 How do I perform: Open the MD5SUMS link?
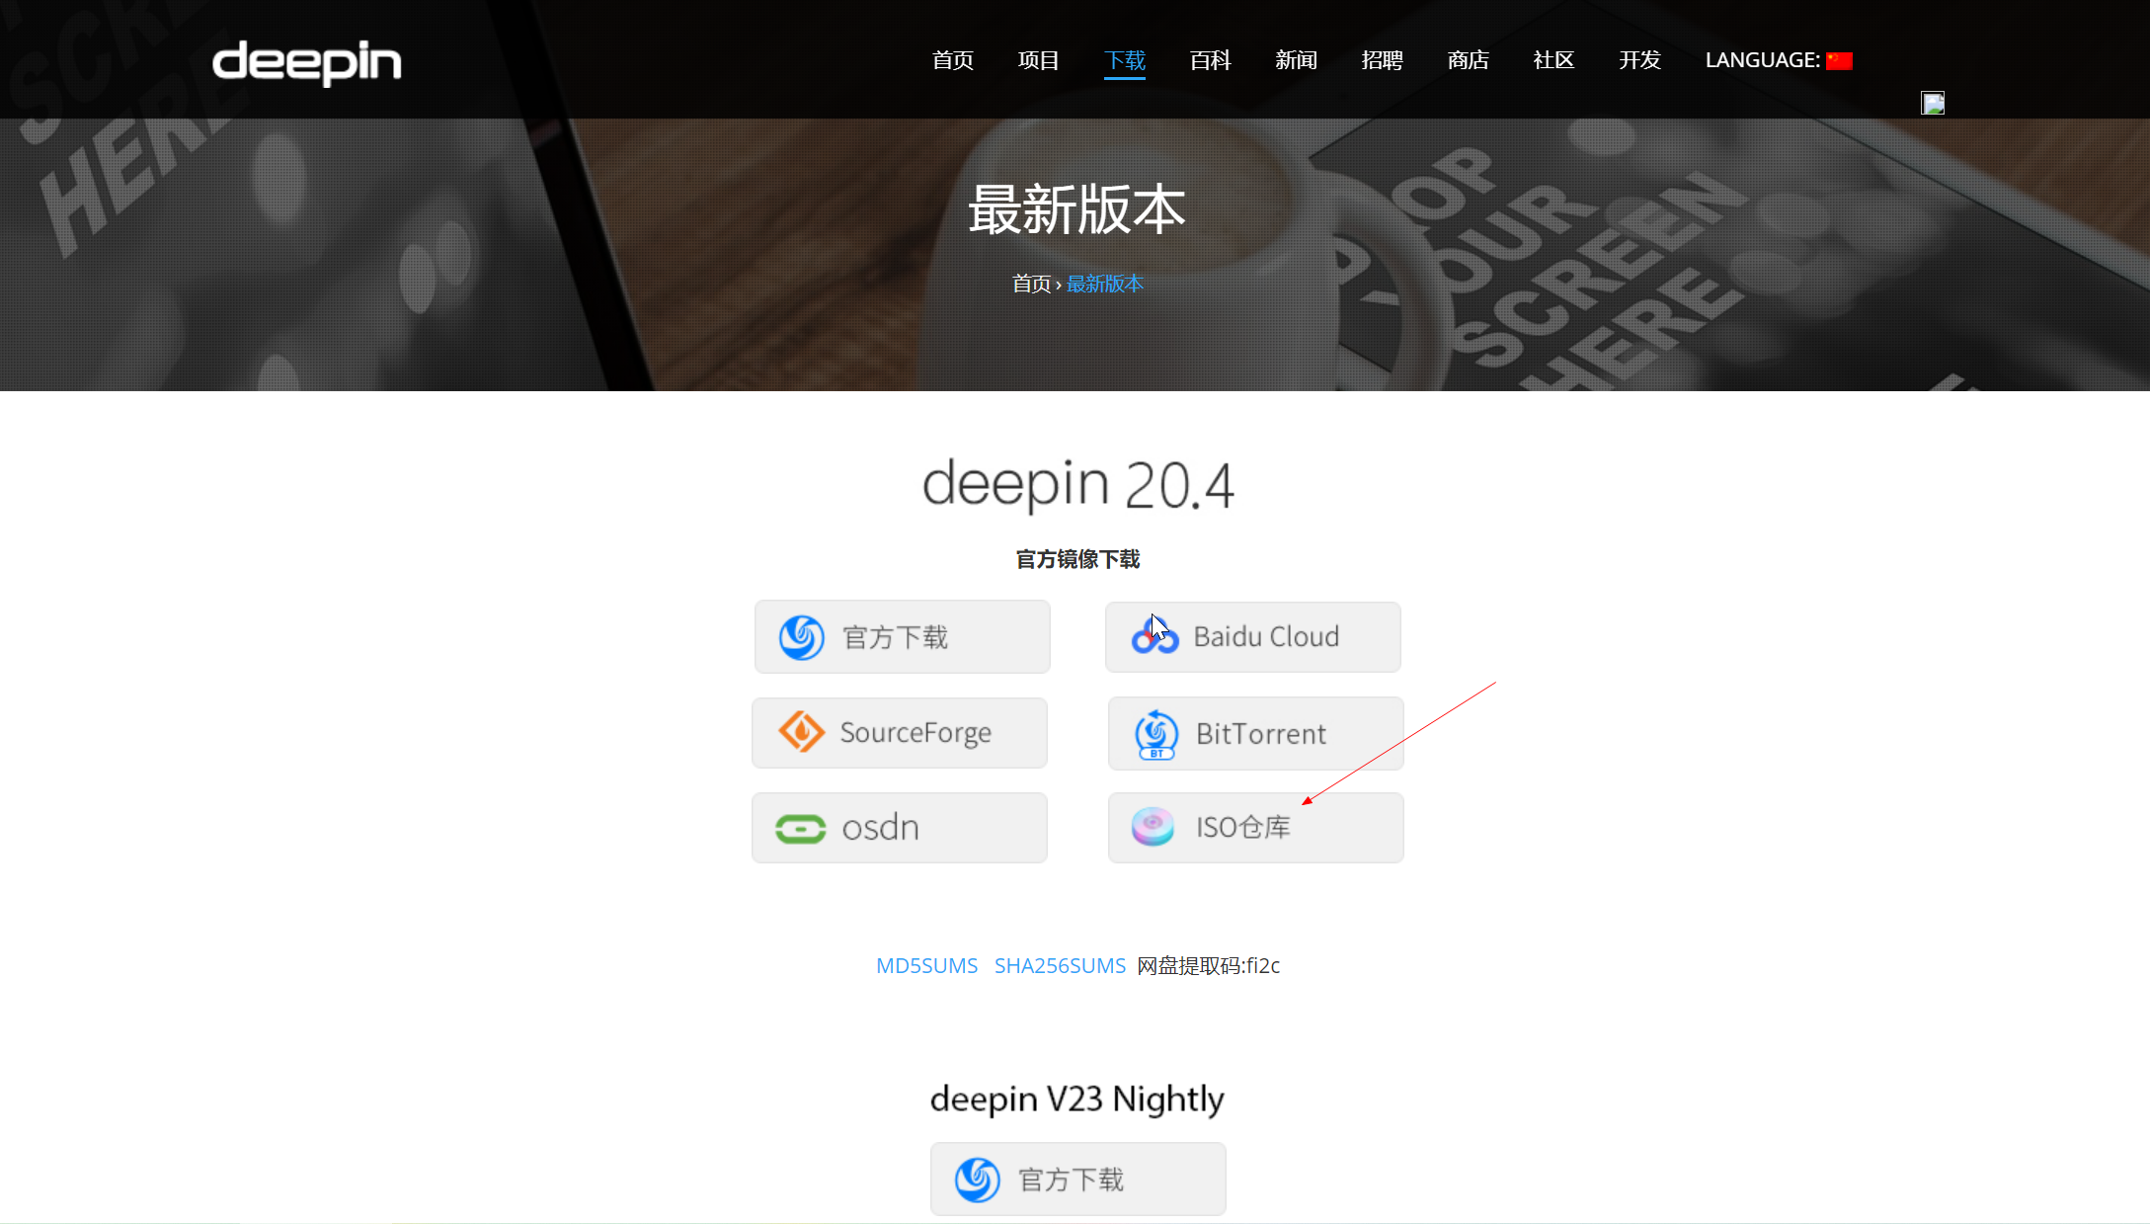[926, 965]
